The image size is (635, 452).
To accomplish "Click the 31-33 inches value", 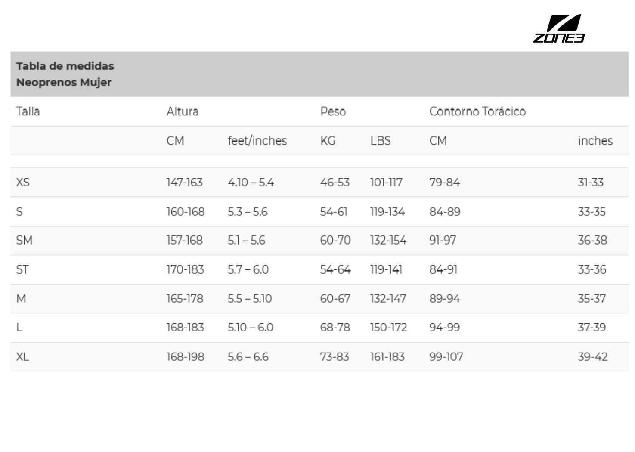I will pyautogui.click(x=591, y=183).
